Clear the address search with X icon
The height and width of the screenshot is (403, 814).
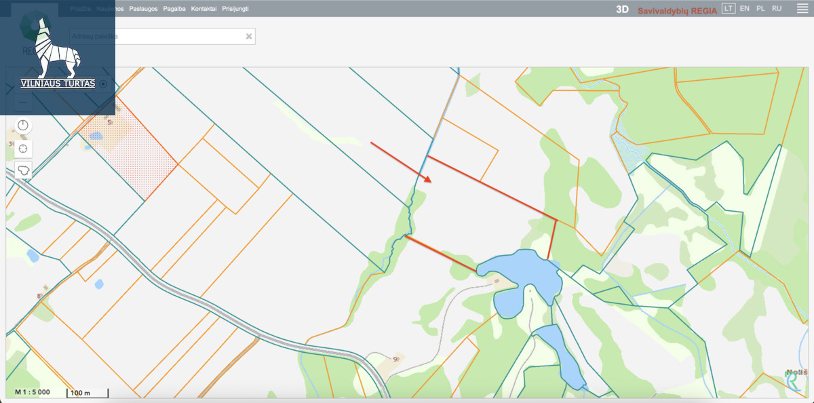(248, 37)
